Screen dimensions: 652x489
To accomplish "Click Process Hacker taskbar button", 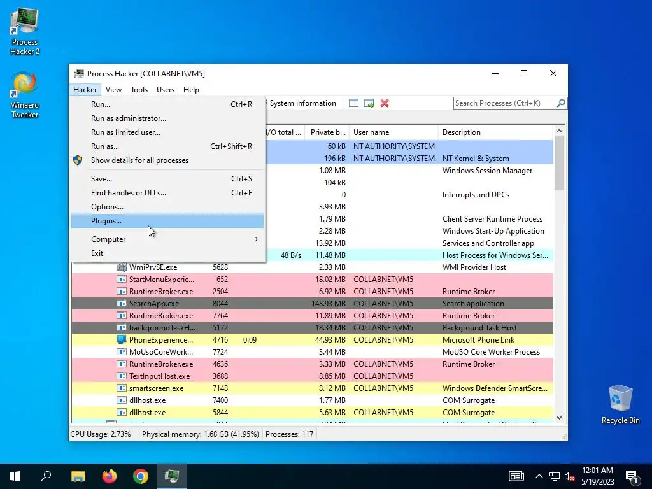I will pyautogui.click(x=172, y=476).
